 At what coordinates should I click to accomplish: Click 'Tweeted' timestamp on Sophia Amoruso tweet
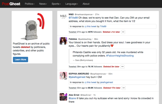pos(73,88)
